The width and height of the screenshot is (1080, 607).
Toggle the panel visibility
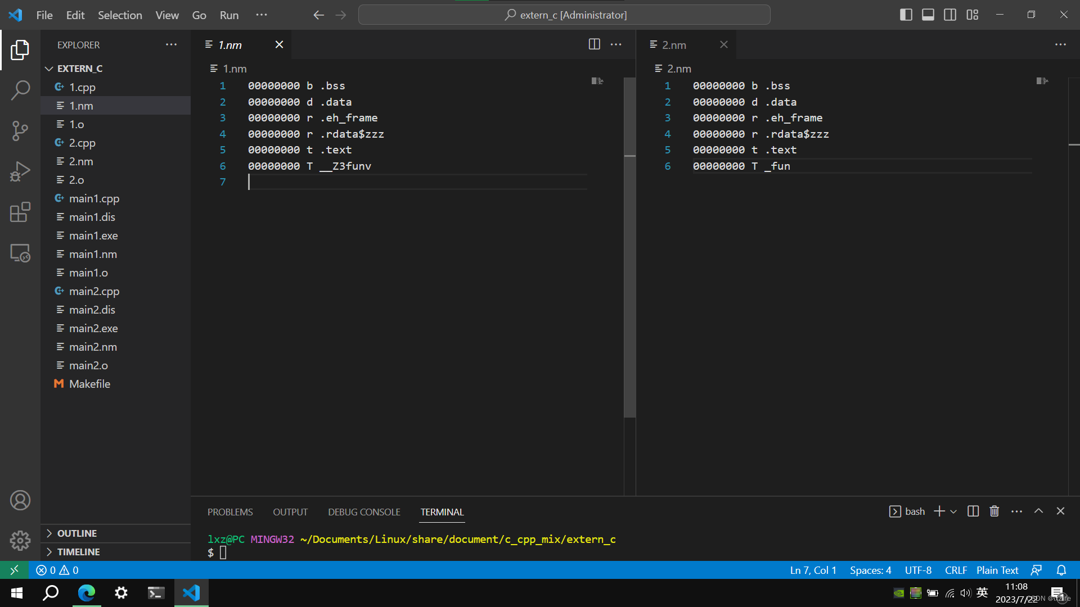pos(927,15)
